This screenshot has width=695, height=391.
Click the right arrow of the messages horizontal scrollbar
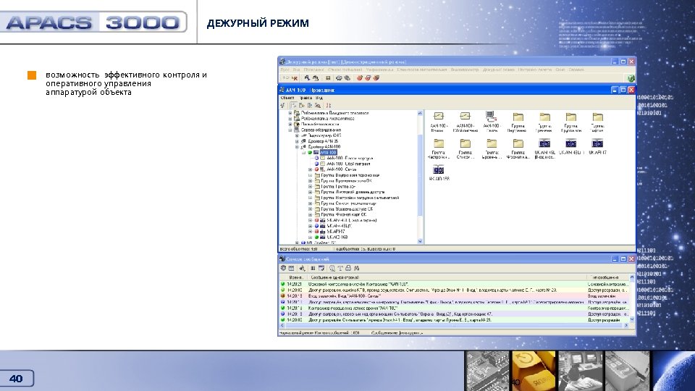tap(625, 325)
